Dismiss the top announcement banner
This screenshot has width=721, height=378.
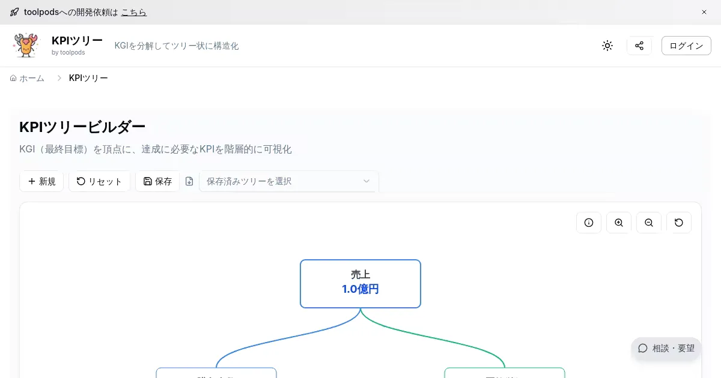(x=704, y=12)
